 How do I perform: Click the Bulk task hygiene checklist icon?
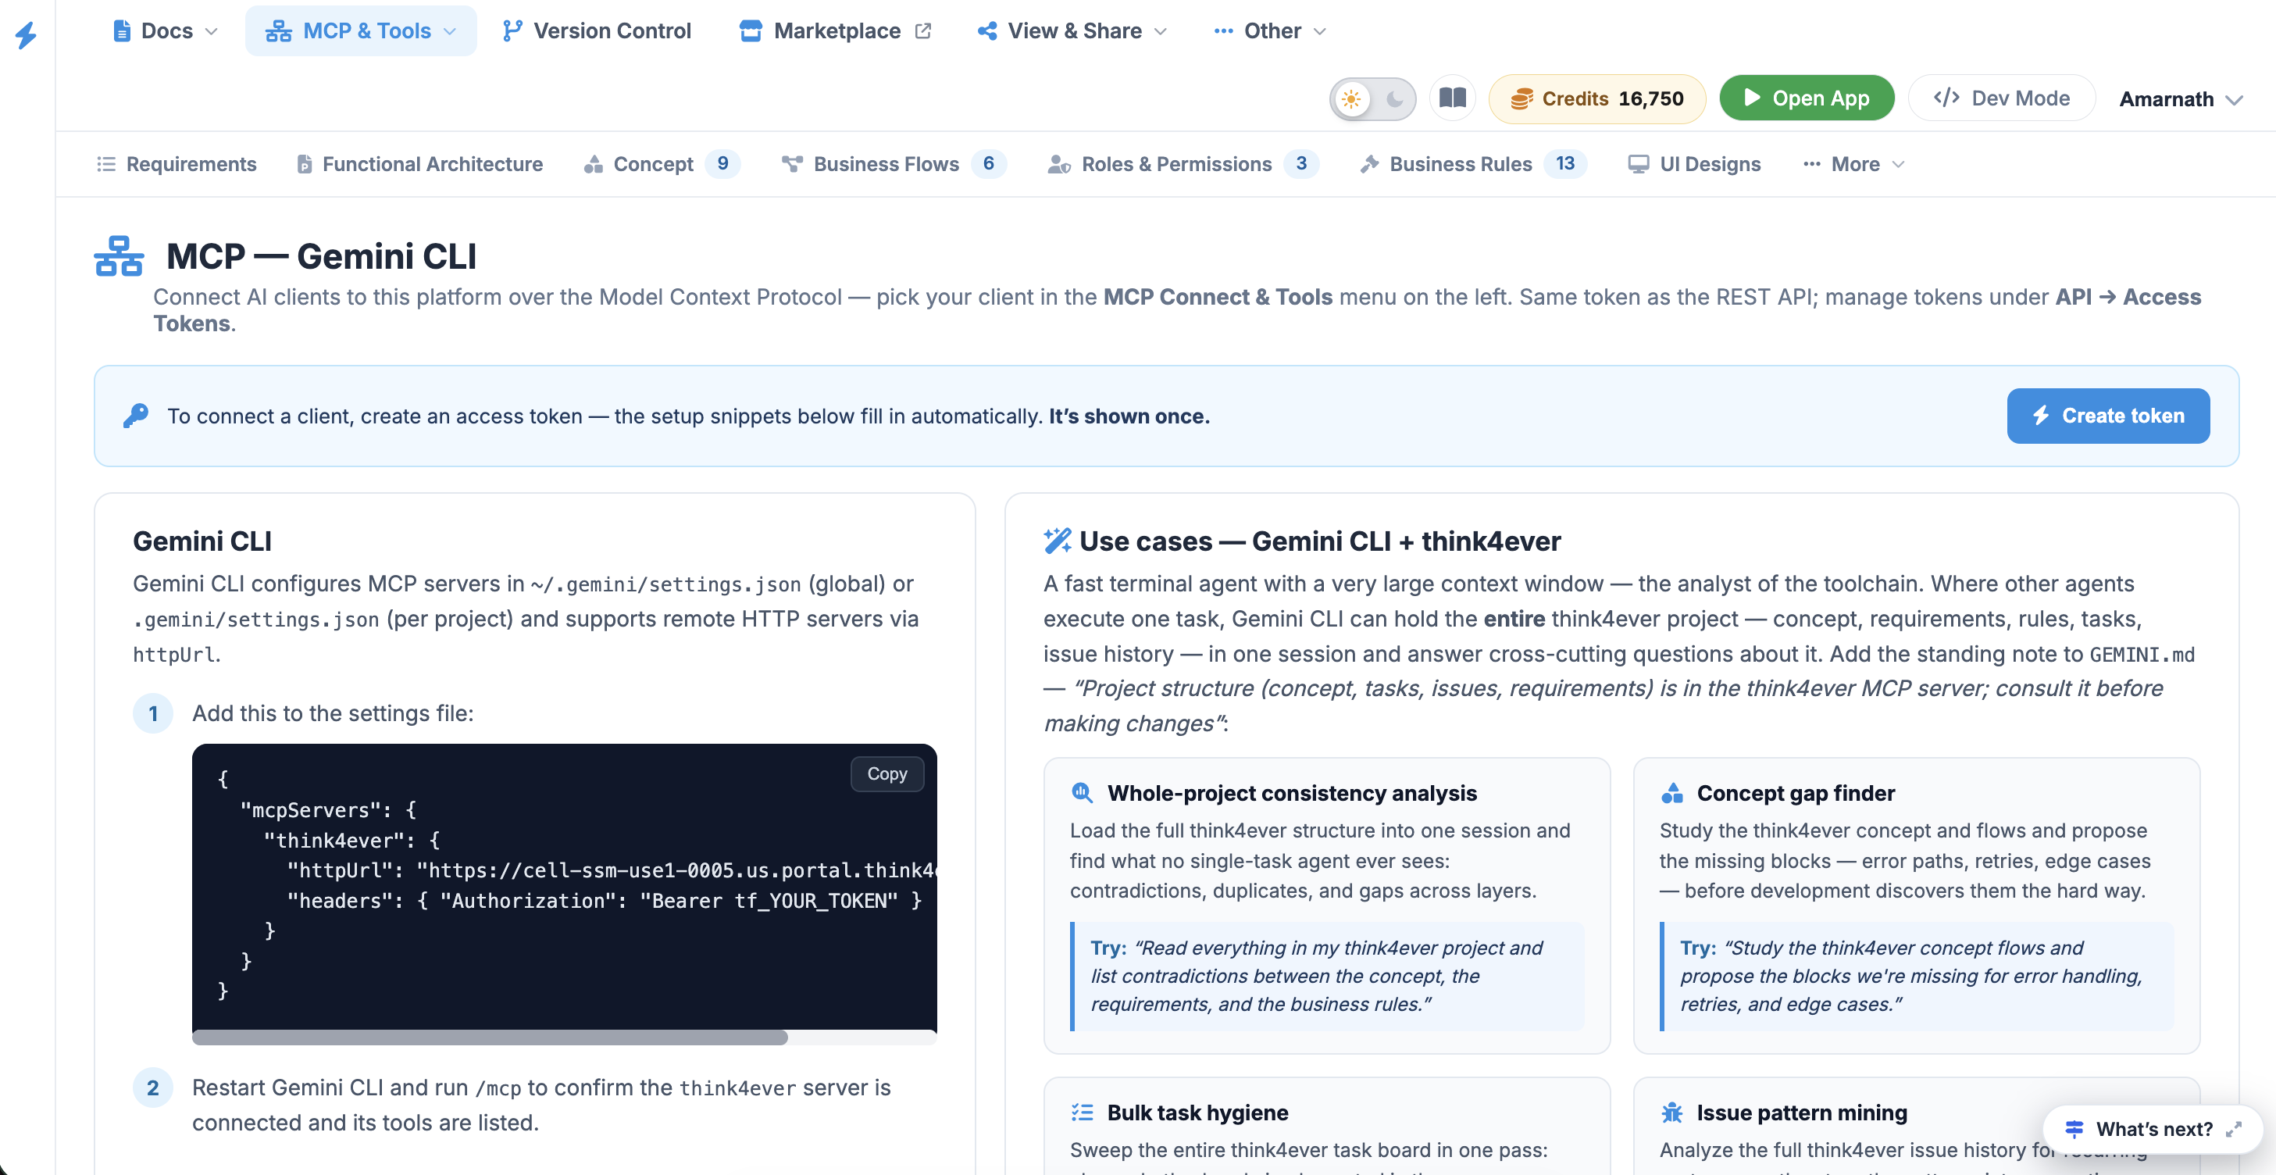pos(1083,1112)
